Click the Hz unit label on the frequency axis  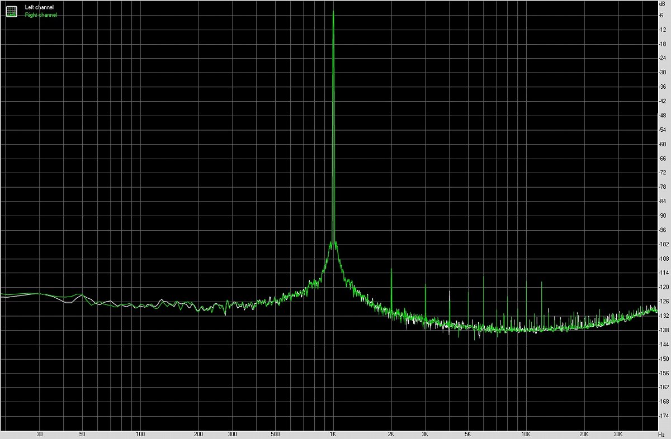(x=662, y=434)
